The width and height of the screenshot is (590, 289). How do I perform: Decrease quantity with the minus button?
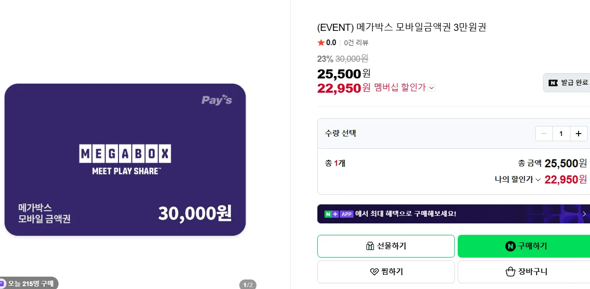click(544, 134)
